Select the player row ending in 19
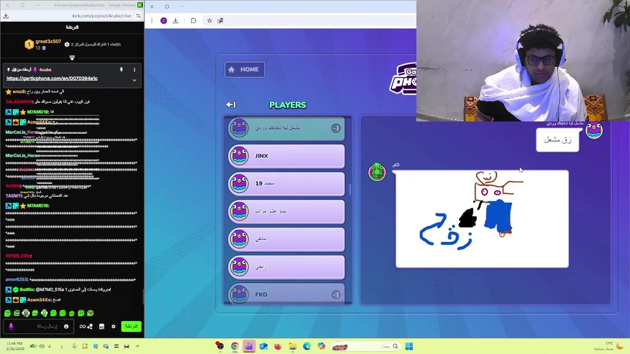This screenshot has width=630, height=354. pos(286,183)
